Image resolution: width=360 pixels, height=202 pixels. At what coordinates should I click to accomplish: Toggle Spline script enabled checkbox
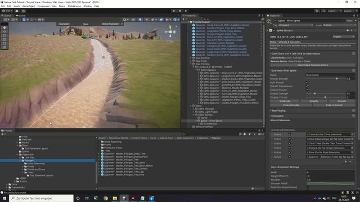(274, 30)
